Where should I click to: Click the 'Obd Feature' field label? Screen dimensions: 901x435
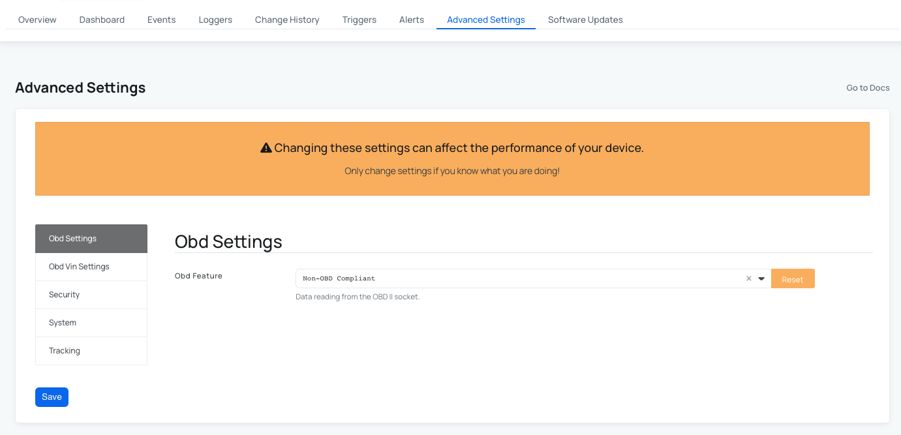pyautogui.click(x=198, y=276)
